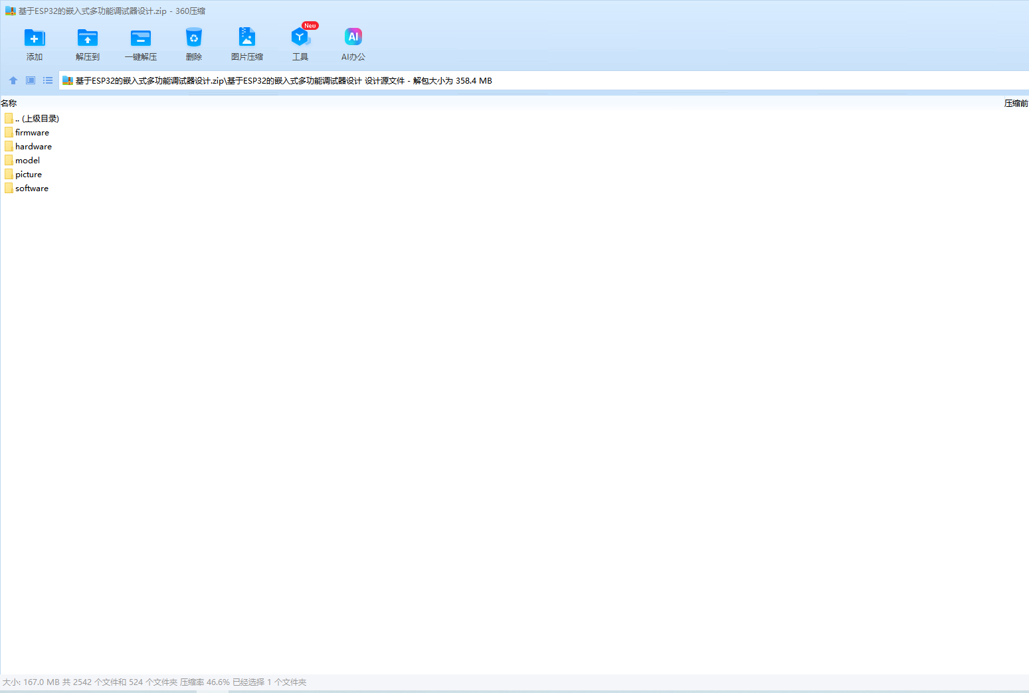
Task: Click the One-click Extract (一键解压) icon
Action: point(141,38)
